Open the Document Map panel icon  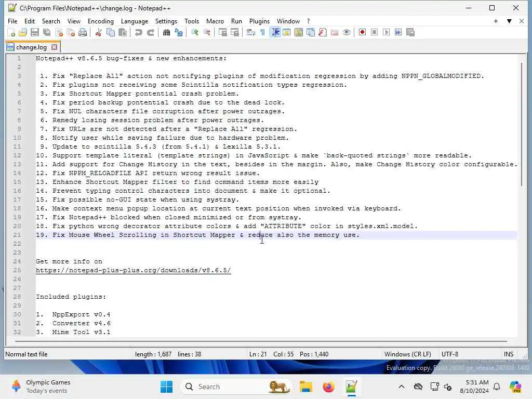pos(299,33)
